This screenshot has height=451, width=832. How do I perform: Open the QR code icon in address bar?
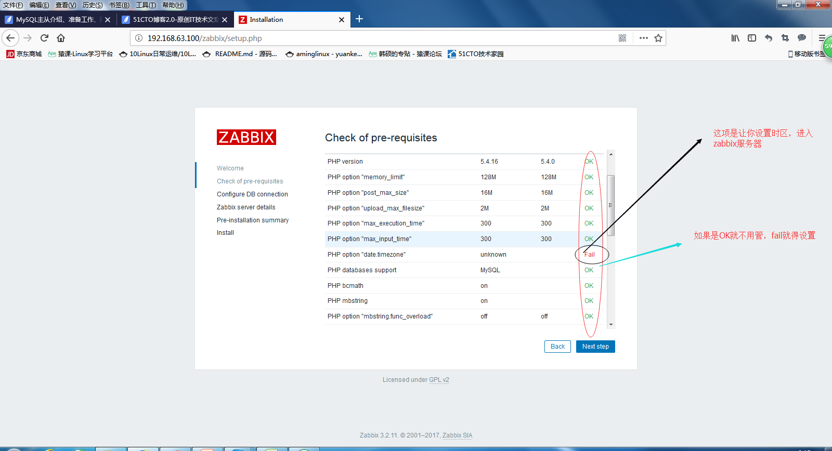[622, 38]
